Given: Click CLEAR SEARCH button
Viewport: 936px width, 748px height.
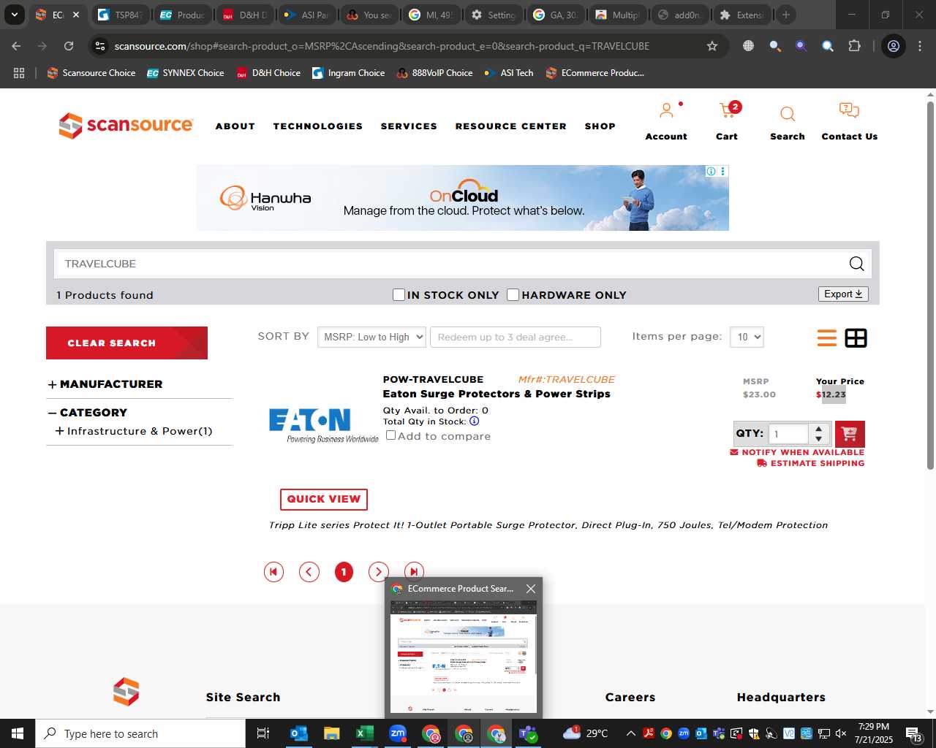Looking at the screenshot, I should click(127, 343).
